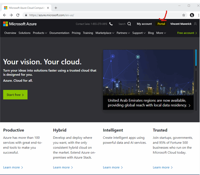Open the Solutions menu item
200x175 pixels.
click(25, 33)
